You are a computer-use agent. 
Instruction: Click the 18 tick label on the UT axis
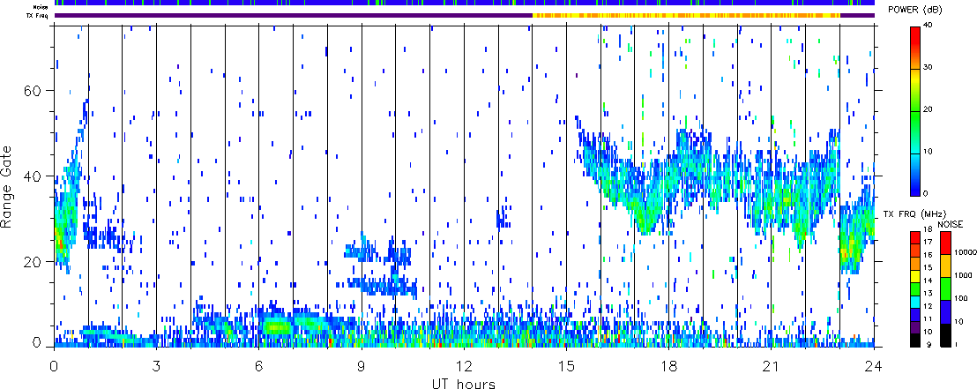pyautogui.click(x=669, y=365)
